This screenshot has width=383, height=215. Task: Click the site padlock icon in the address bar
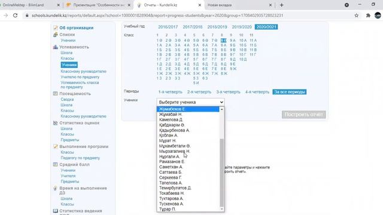pos(27,16)
